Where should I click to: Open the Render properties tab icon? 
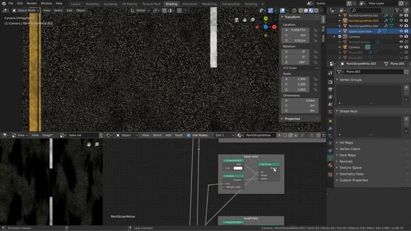click(x=330, y=82)
